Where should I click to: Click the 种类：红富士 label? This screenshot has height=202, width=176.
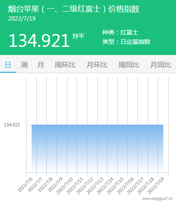click(120, 32)
